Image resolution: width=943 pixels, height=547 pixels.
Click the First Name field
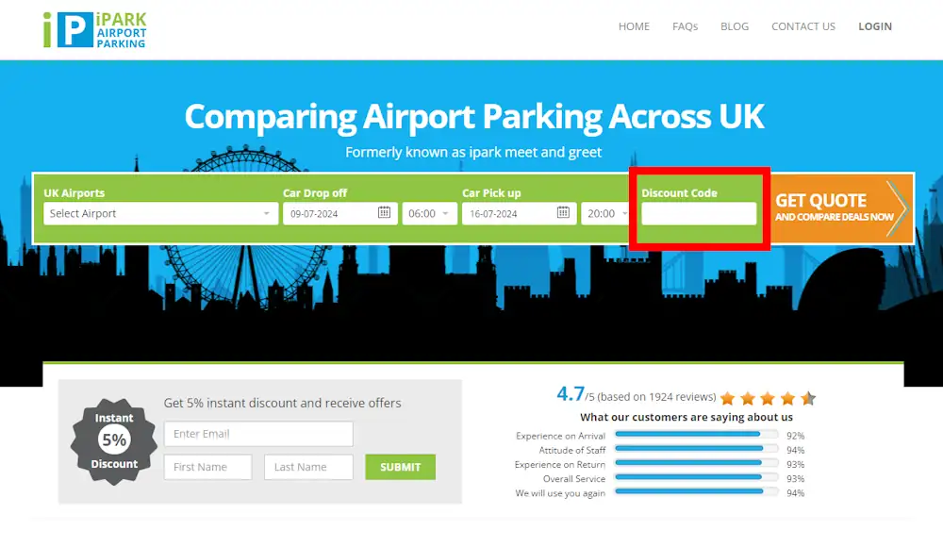(208, 467)
